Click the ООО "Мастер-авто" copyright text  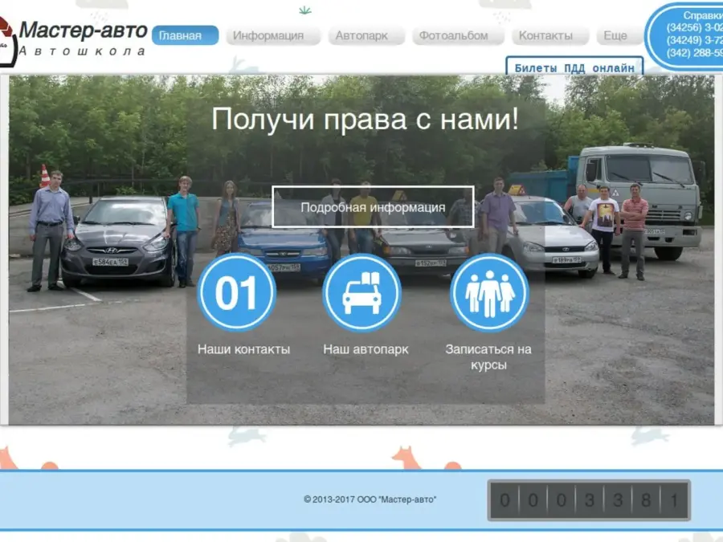[x=370, y=499]
